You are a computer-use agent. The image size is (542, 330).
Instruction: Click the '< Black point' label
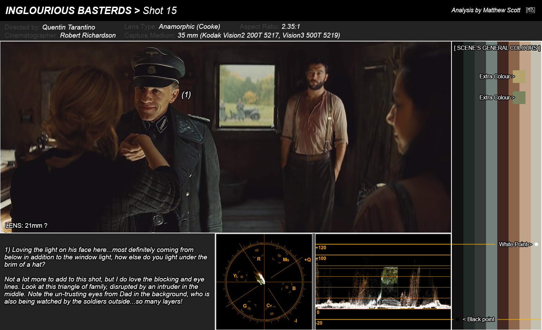[x=479, y=319]
